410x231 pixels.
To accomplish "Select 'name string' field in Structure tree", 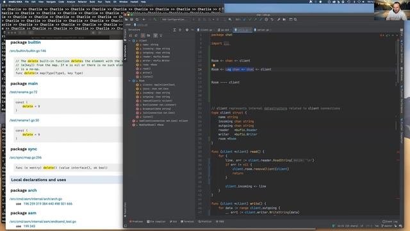I will (x=151, y=44).
